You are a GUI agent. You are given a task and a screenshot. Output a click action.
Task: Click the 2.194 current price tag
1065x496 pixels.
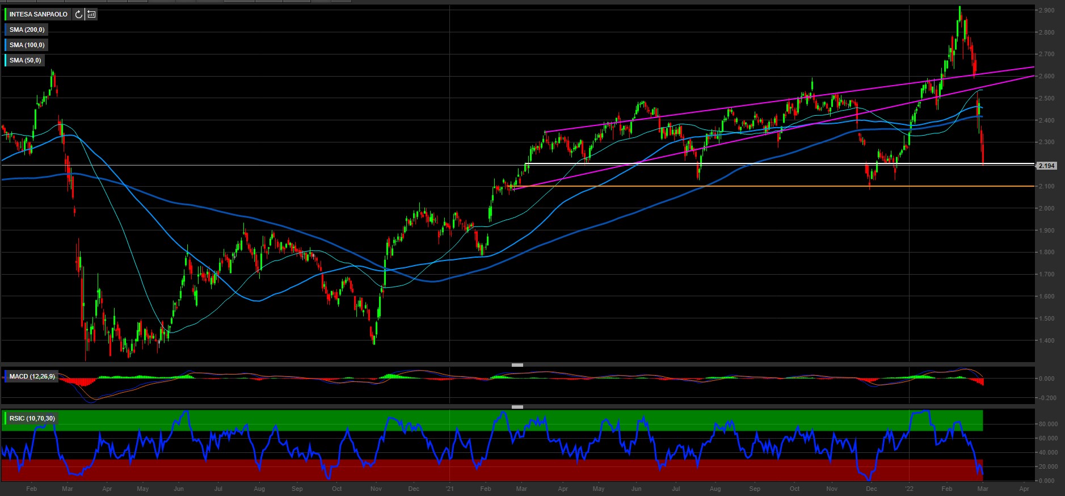[x=1046, y=166]
